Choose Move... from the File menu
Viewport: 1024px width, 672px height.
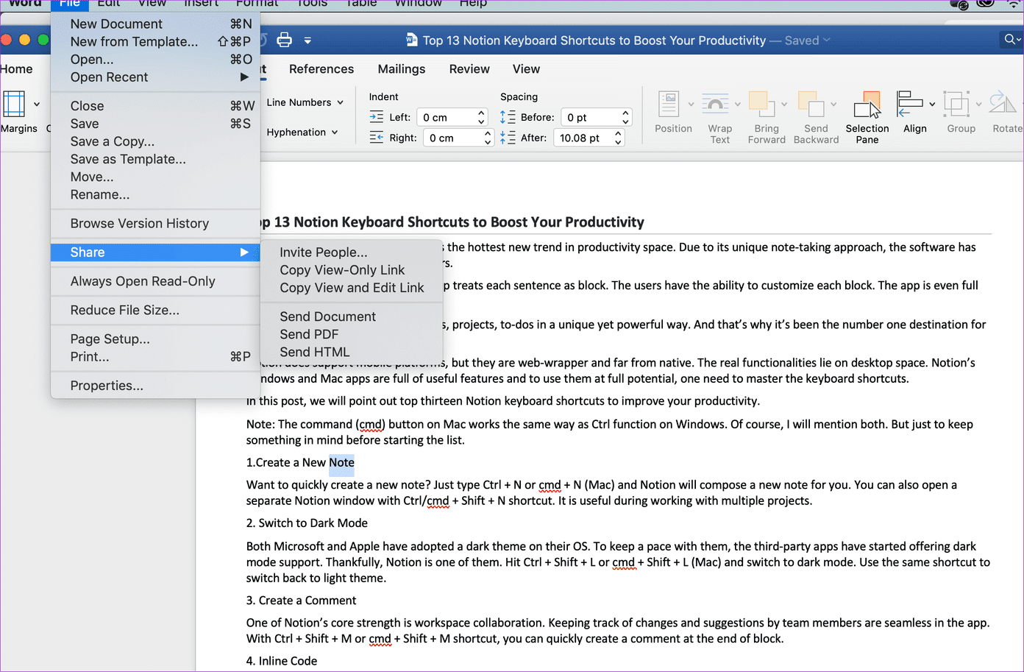(x=155, y=177)
